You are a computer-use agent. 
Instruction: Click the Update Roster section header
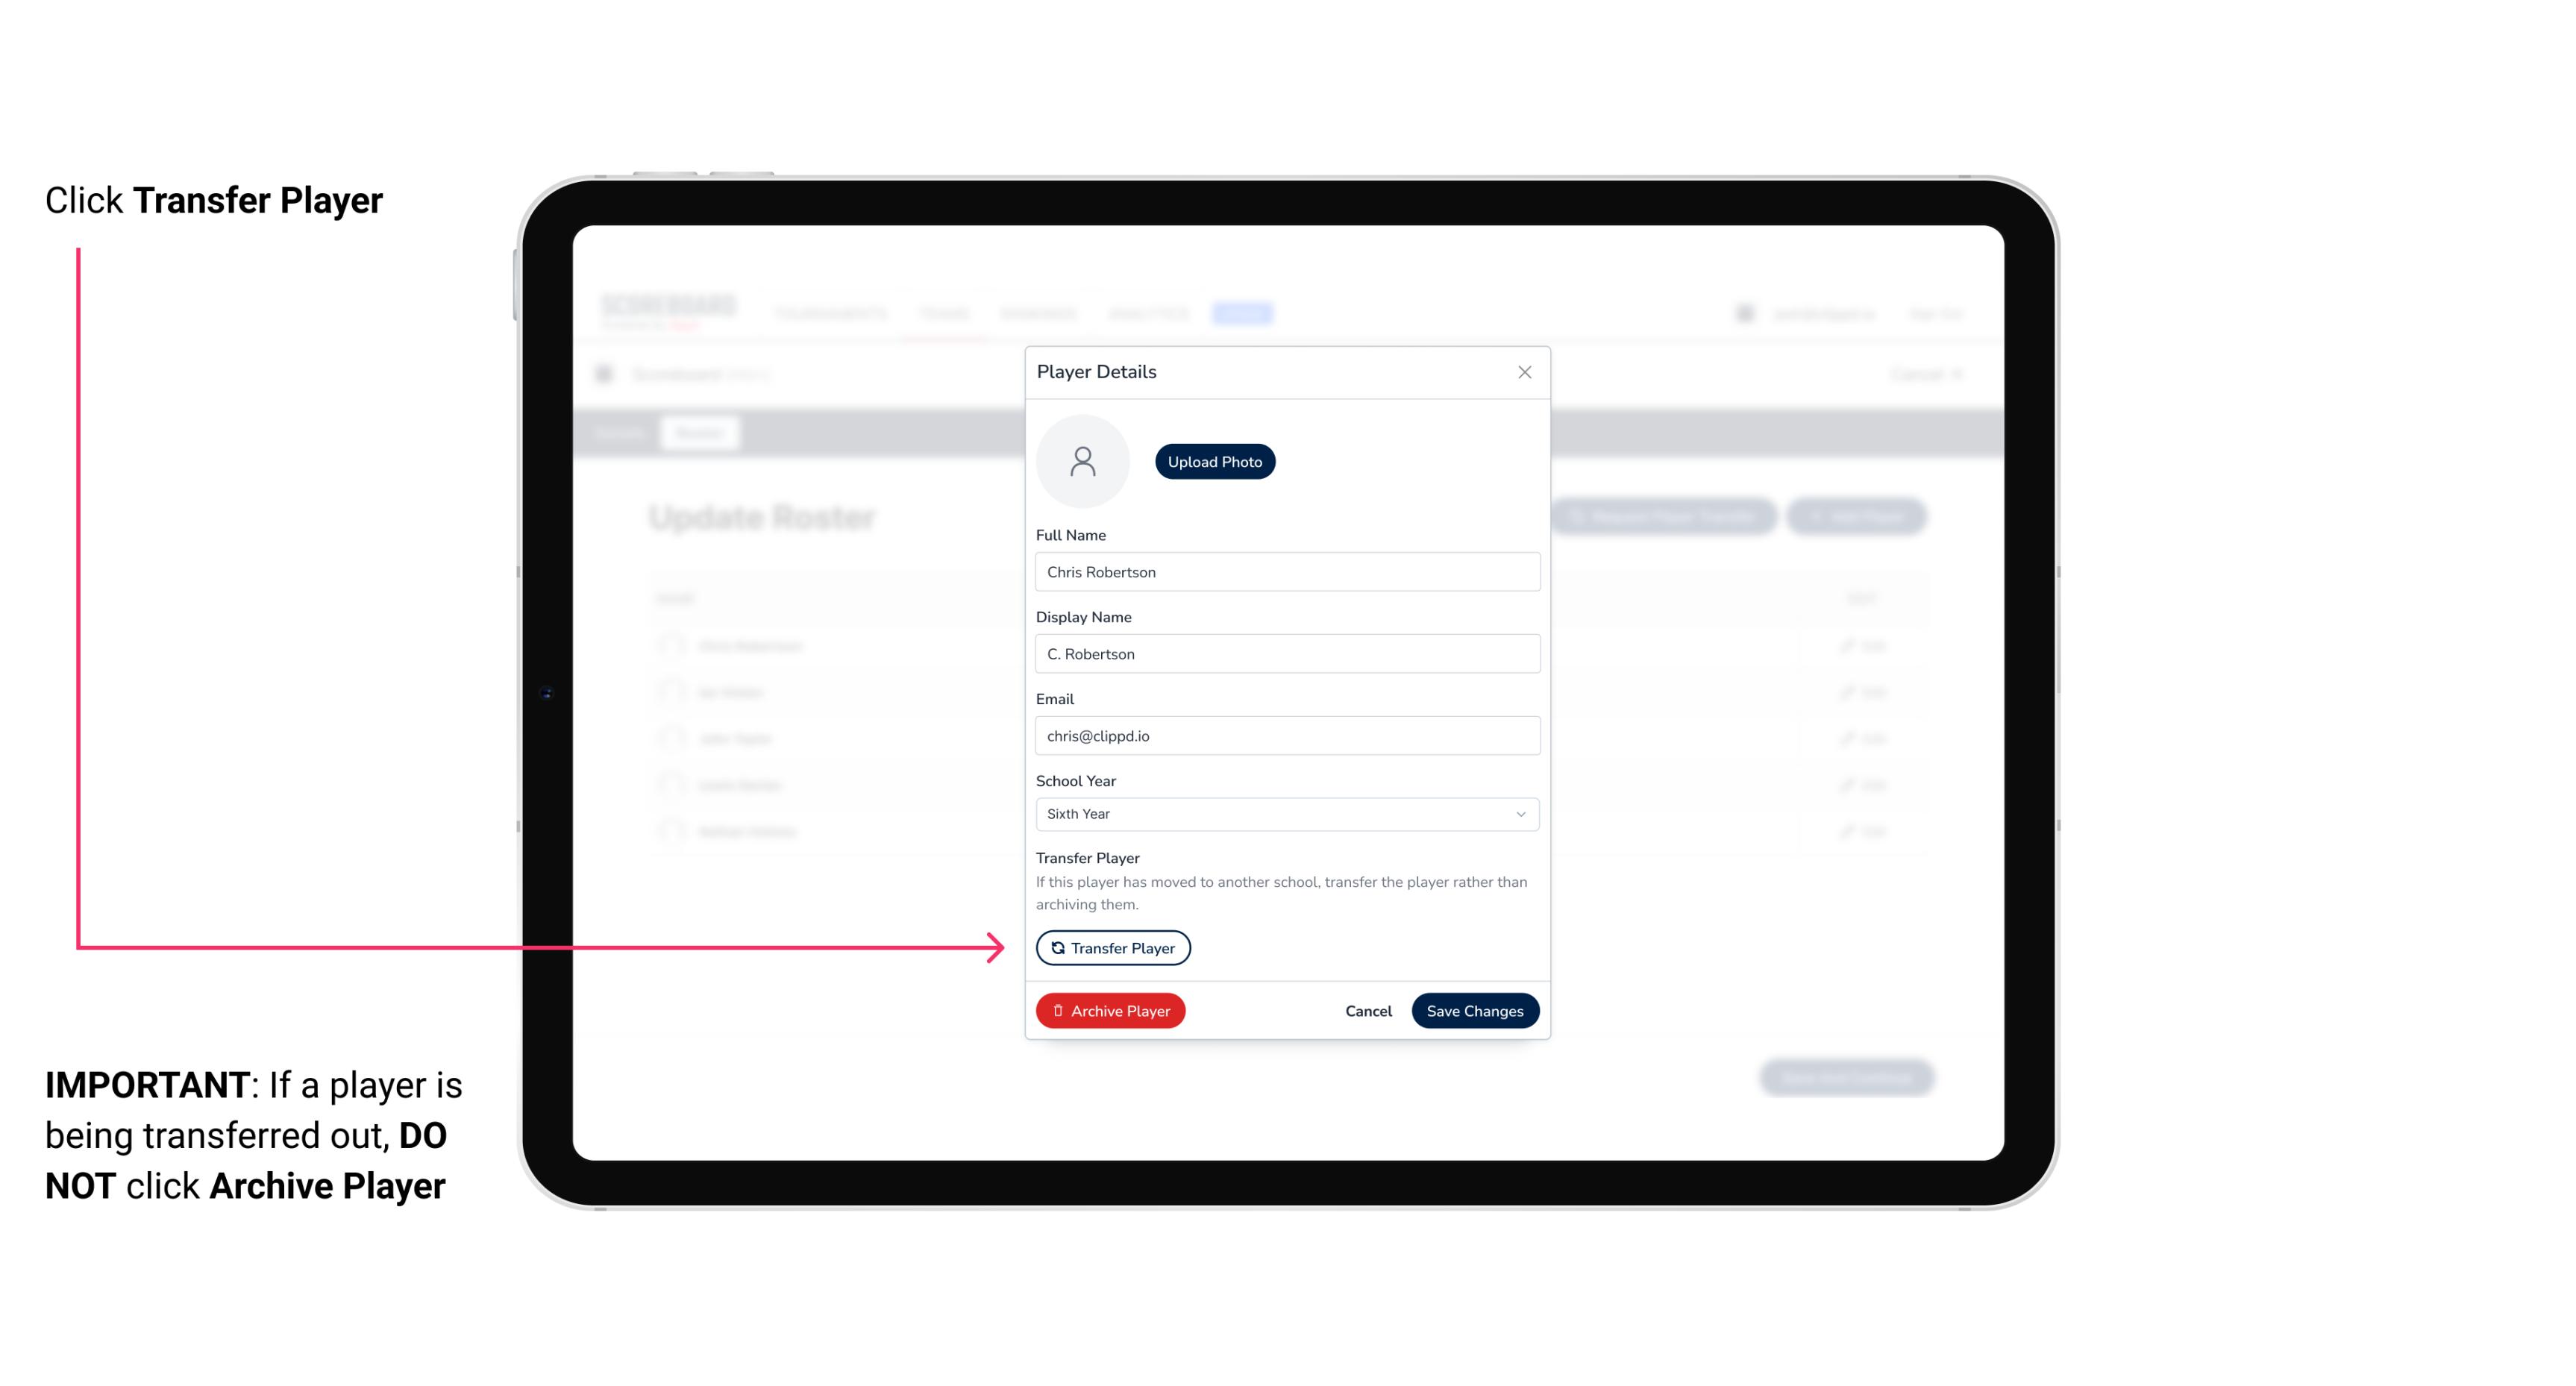765,515
